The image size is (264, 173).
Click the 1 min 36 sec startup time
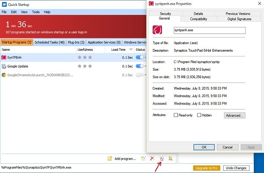[x=19, y=24]
